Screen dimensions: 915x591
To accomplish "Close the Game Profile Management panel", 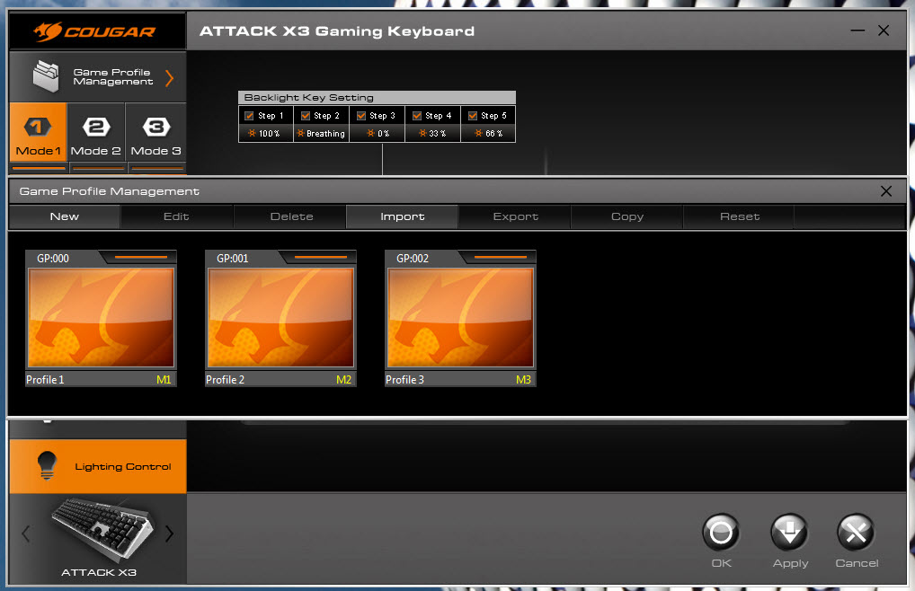I will tap(886, 191).
